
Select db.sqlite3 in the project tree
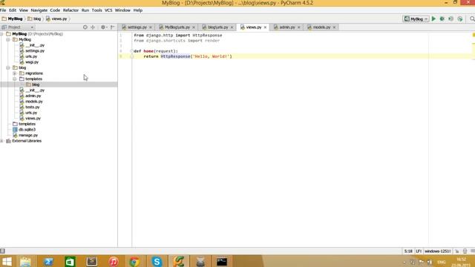(27, 130)
